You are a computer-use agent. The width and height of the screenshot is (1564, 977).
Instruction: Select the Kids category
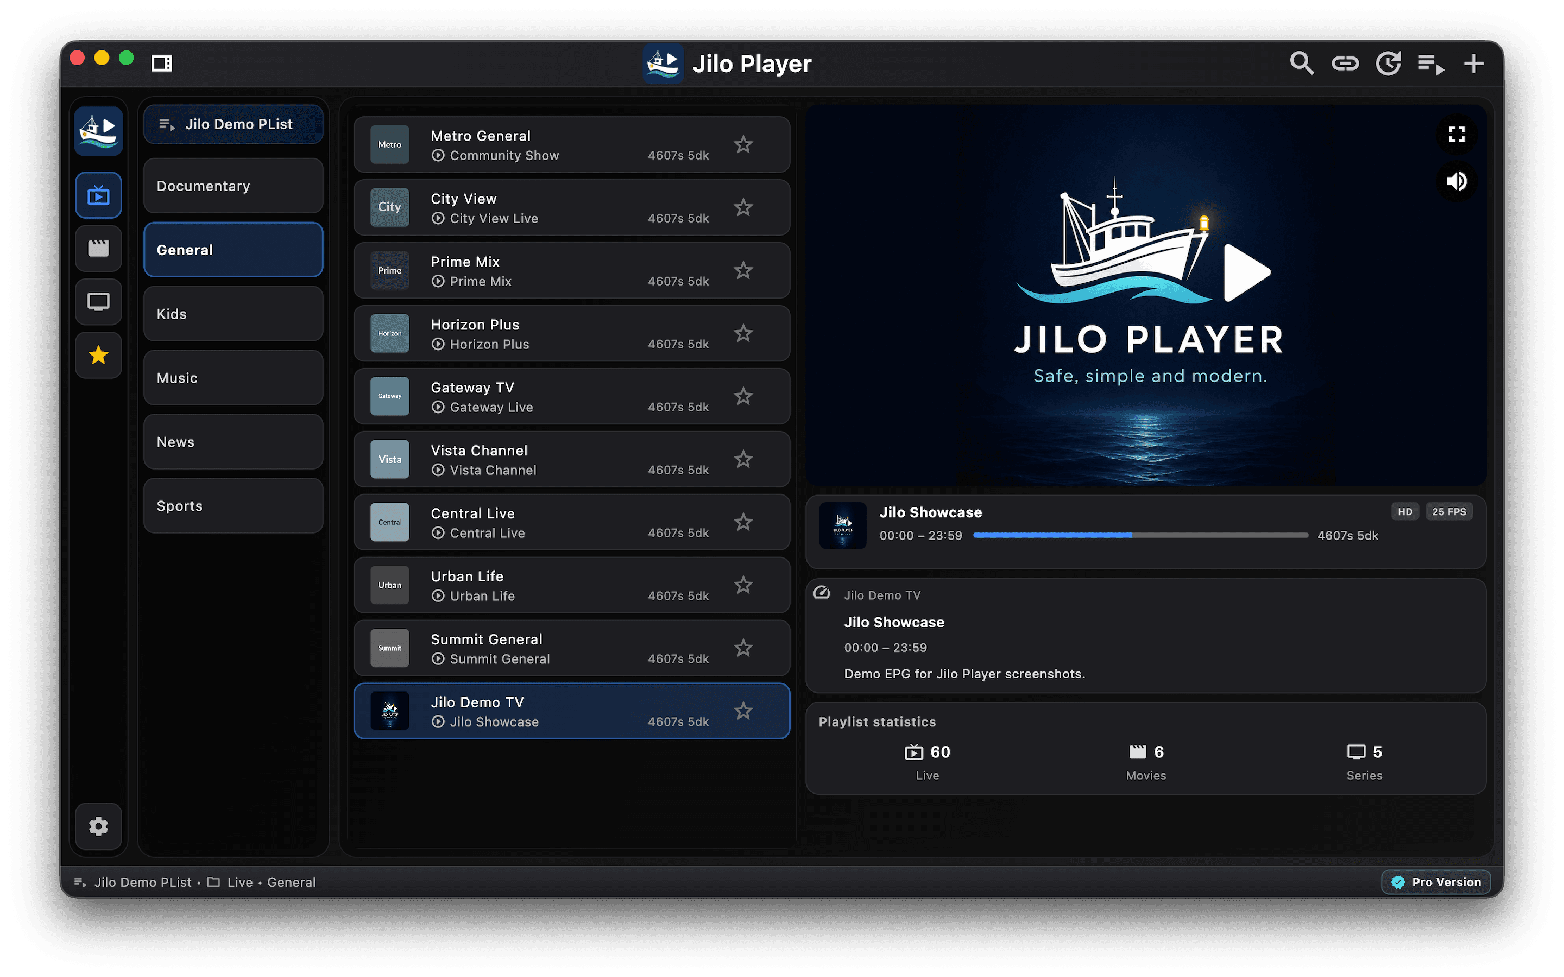[x=234, y=314]
